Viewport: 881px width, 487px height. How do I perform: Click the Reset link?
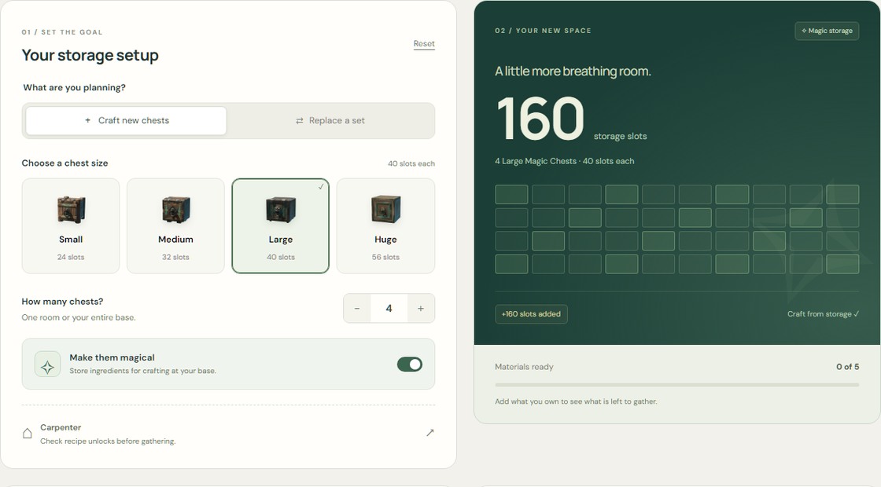tap(424, 44)
